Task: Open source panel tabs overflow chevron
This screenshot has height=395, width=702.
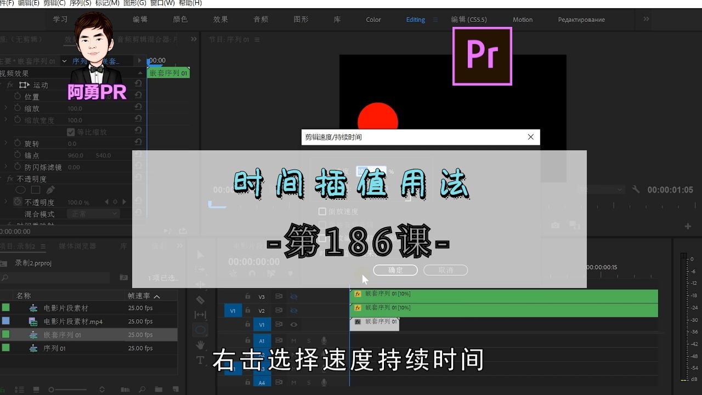Action: tap(194, 39)
